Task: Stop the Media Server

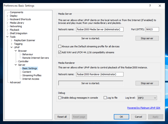Action: point(147,38)
